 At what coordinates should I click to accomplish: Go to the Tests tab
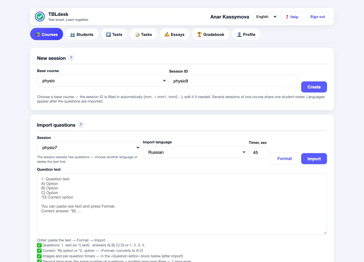coord(114,34)
